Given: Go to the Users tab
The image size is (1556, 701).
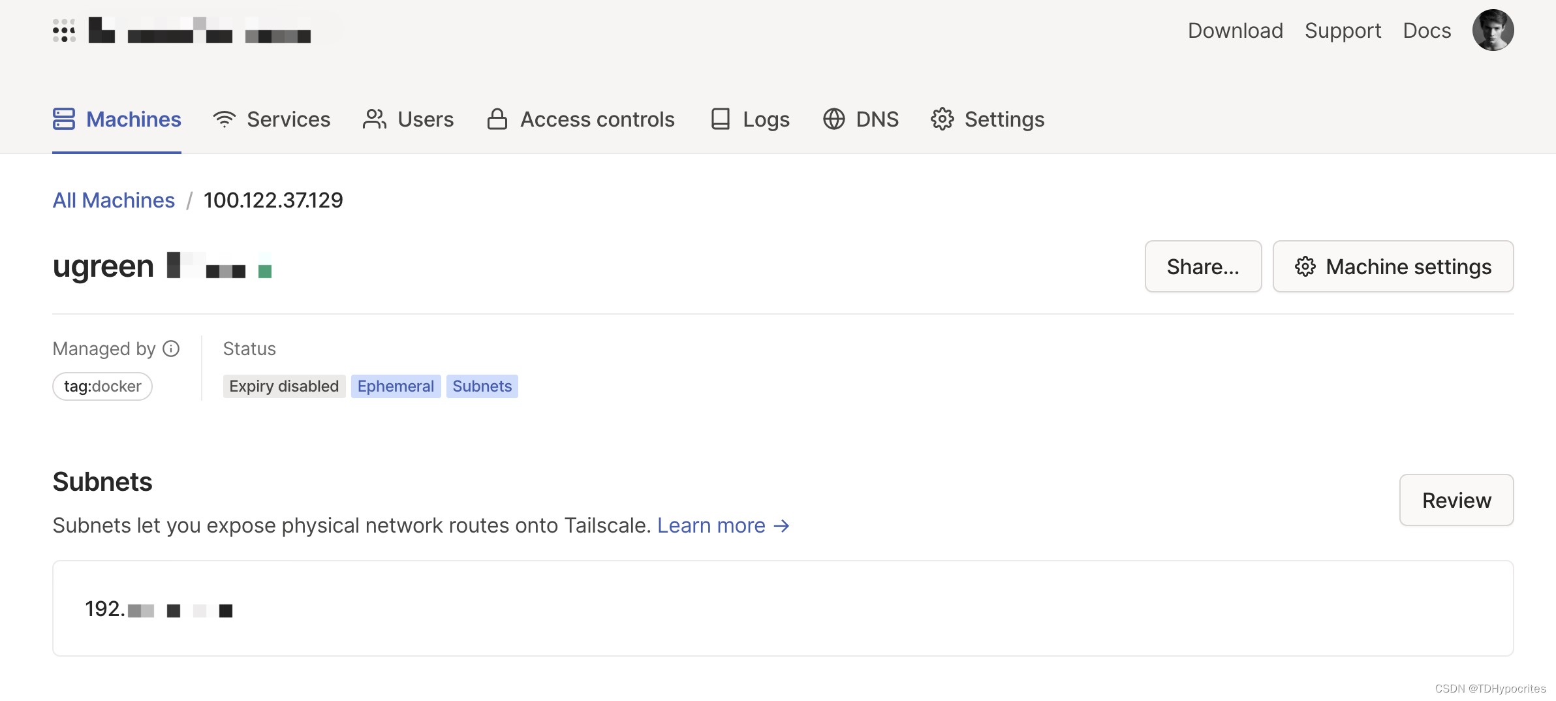Looking at the screenshot, I should [x=408, y=119].
